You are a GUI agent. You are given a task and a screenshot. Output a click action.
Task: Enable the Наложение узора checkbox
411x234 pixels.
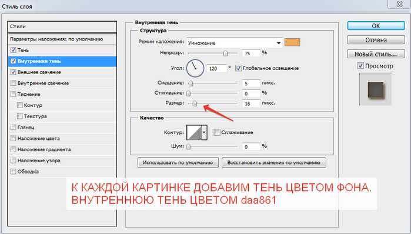click(13, 161)
